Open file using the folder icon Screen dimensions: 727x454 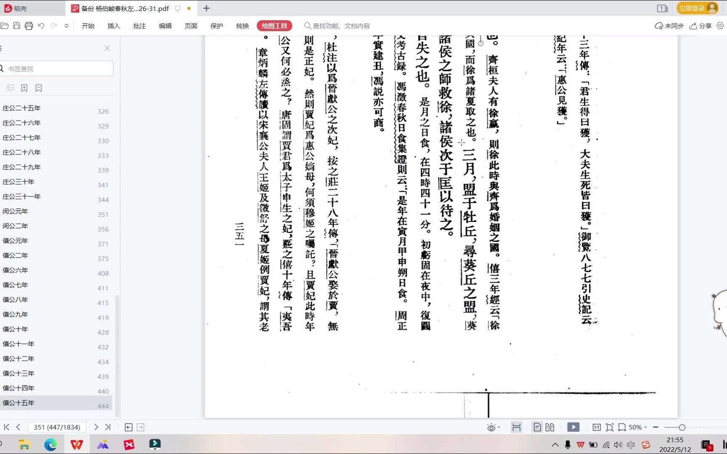(x=5, y=26)
